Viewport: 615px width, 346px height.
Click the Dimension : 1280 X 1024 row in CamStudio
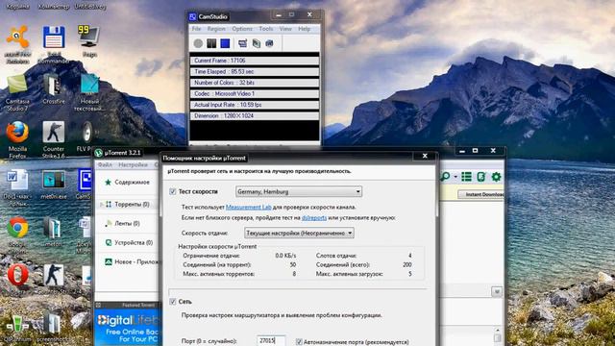pyautogui.click(x=254, y=115)
